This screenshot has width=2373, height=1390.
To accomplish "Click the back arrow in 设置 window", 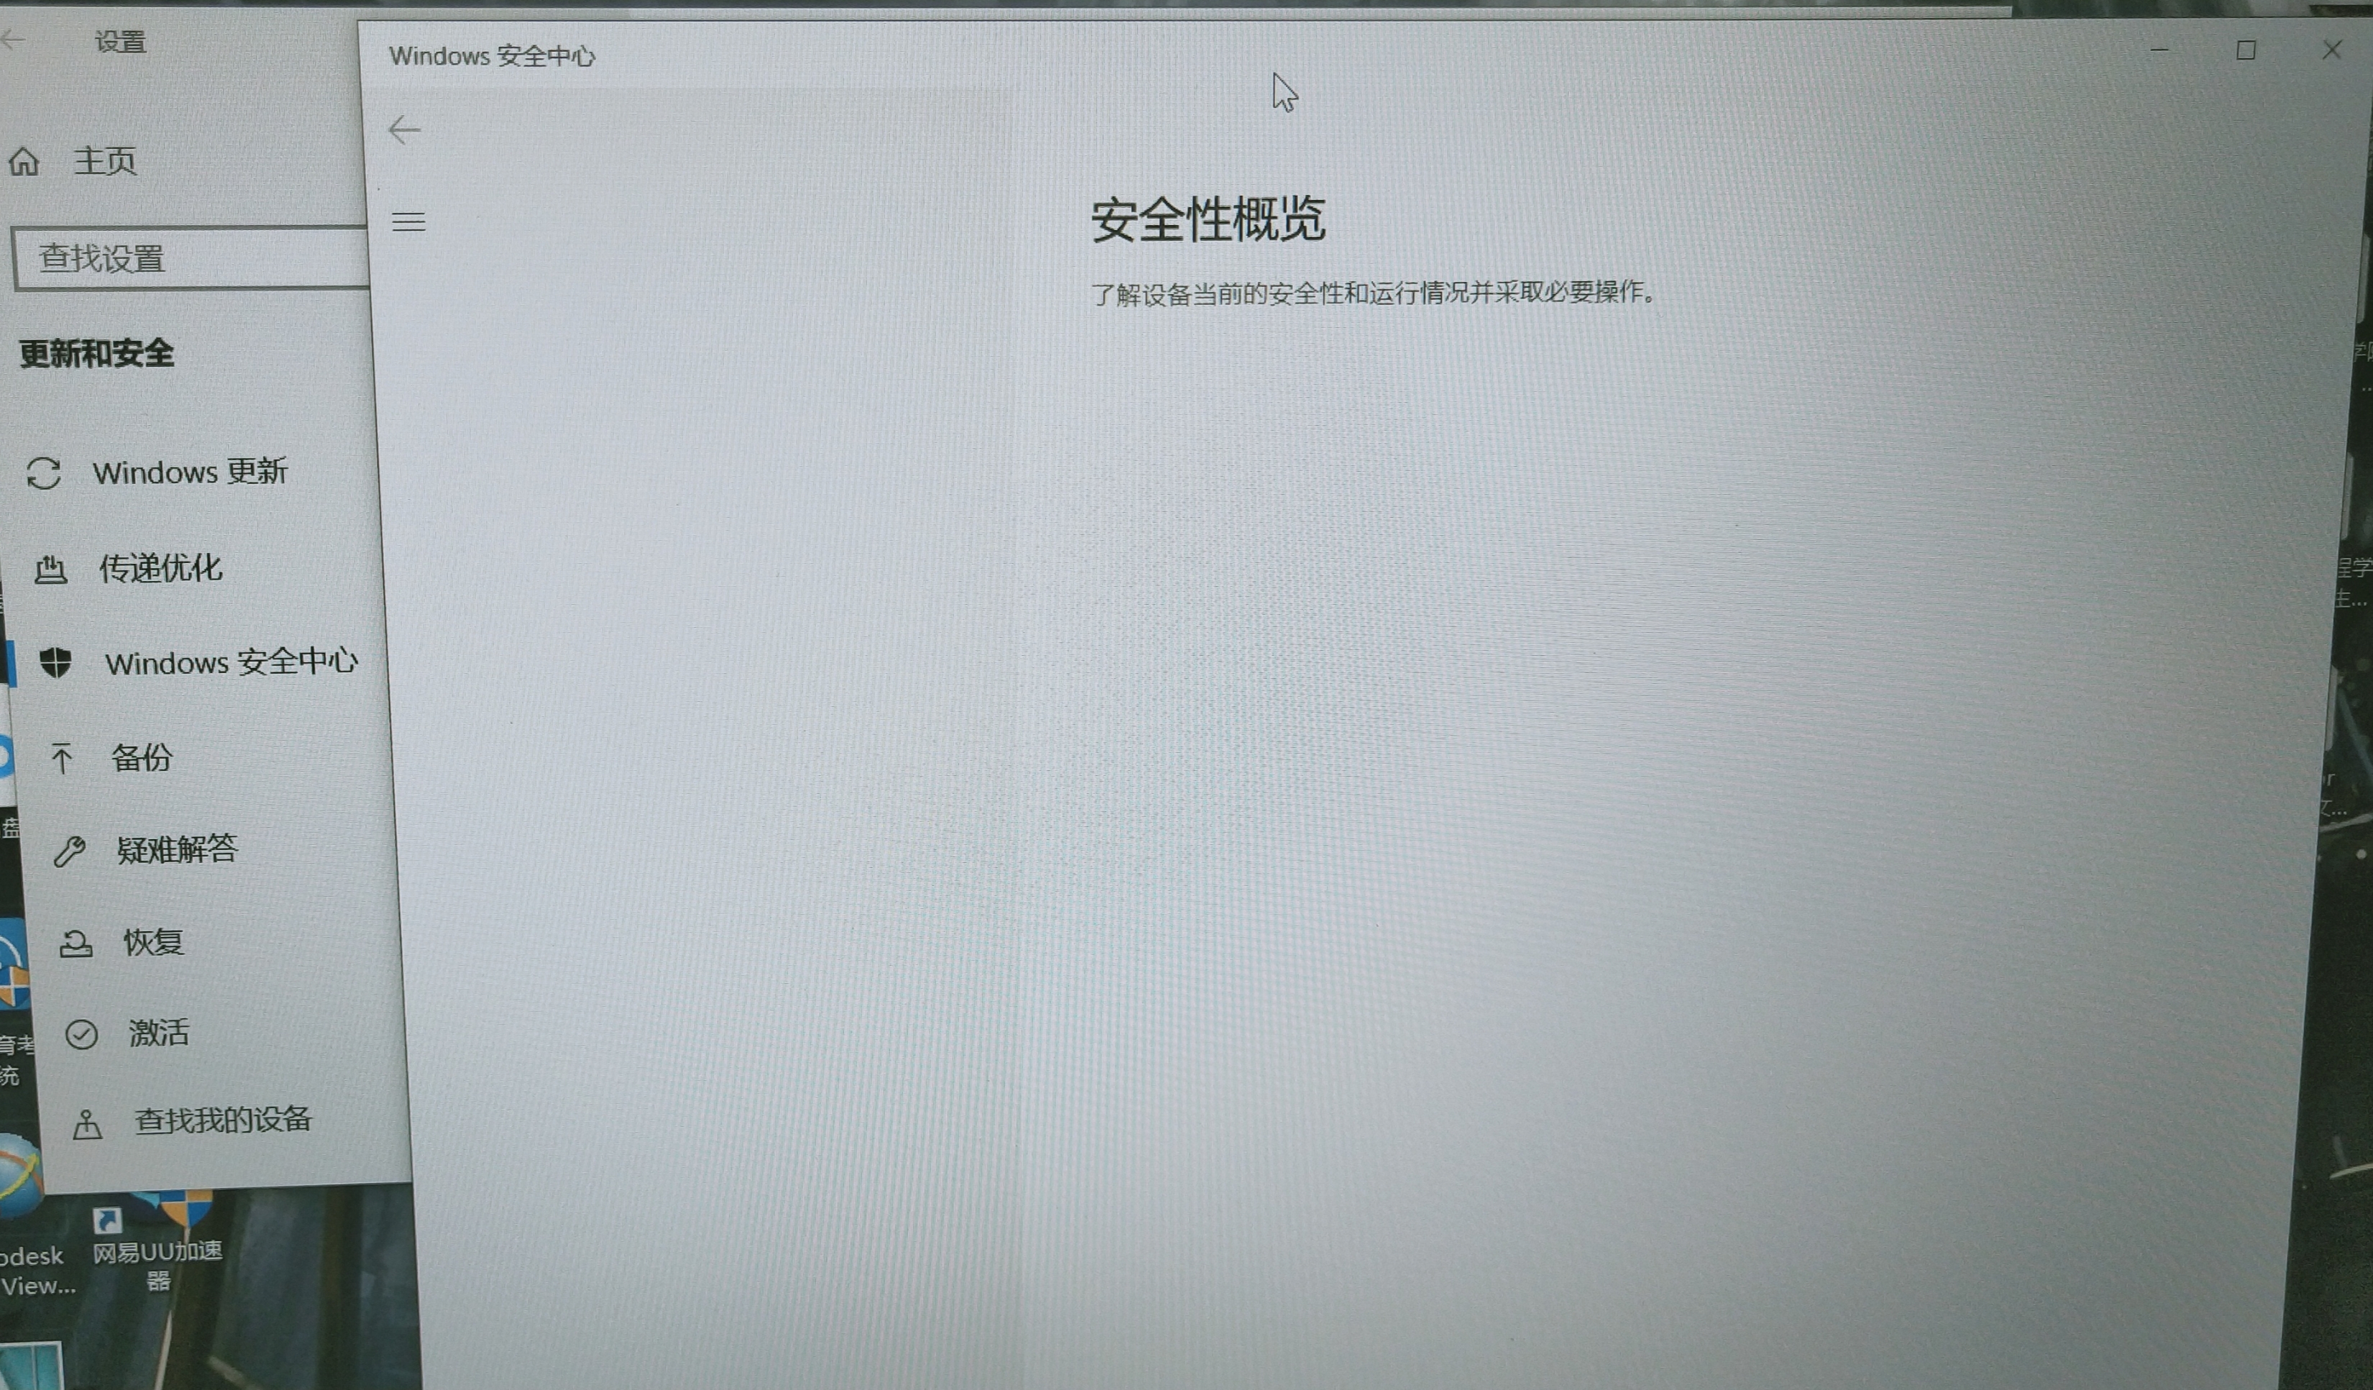I will 12,40.
